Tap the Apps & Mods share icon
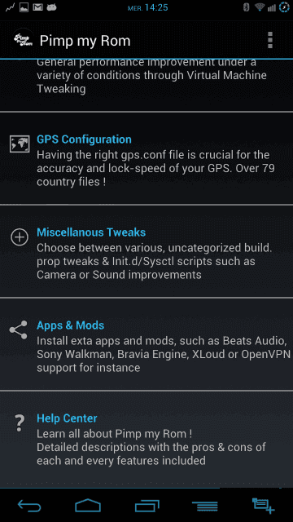The image size is (293, 522). 19,330
